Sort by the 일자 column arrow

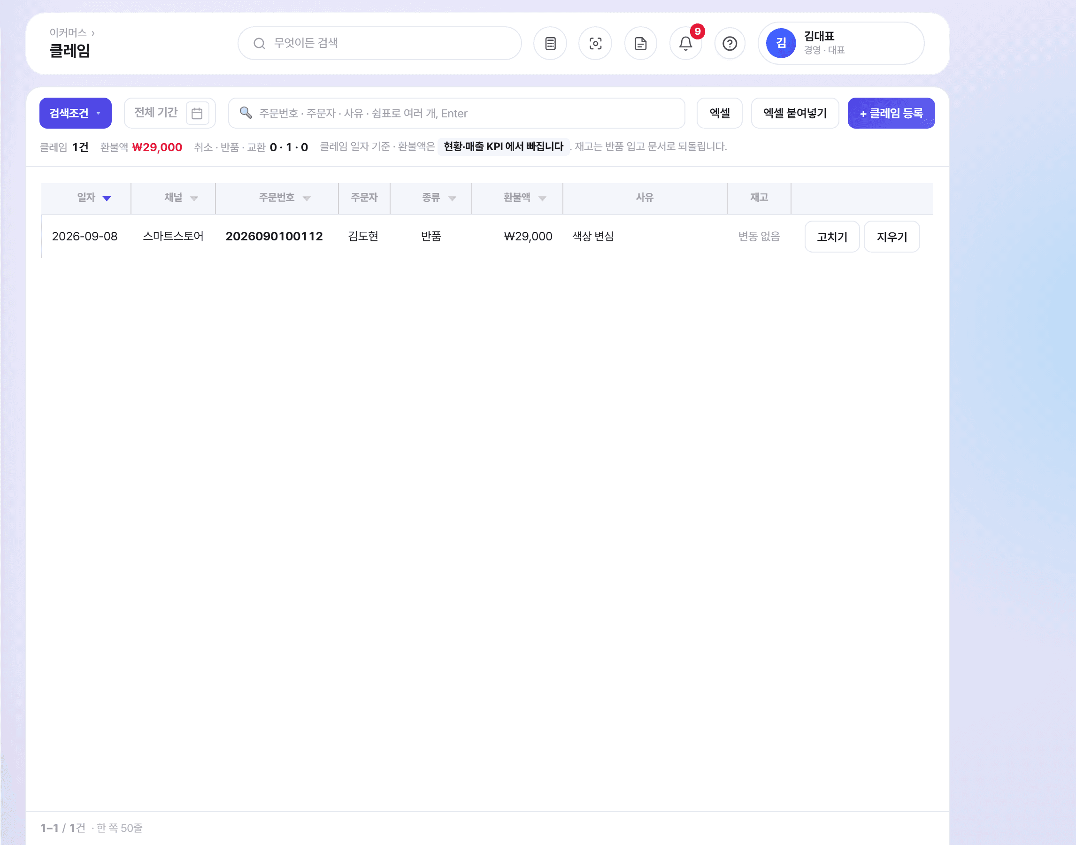point(107,199)
